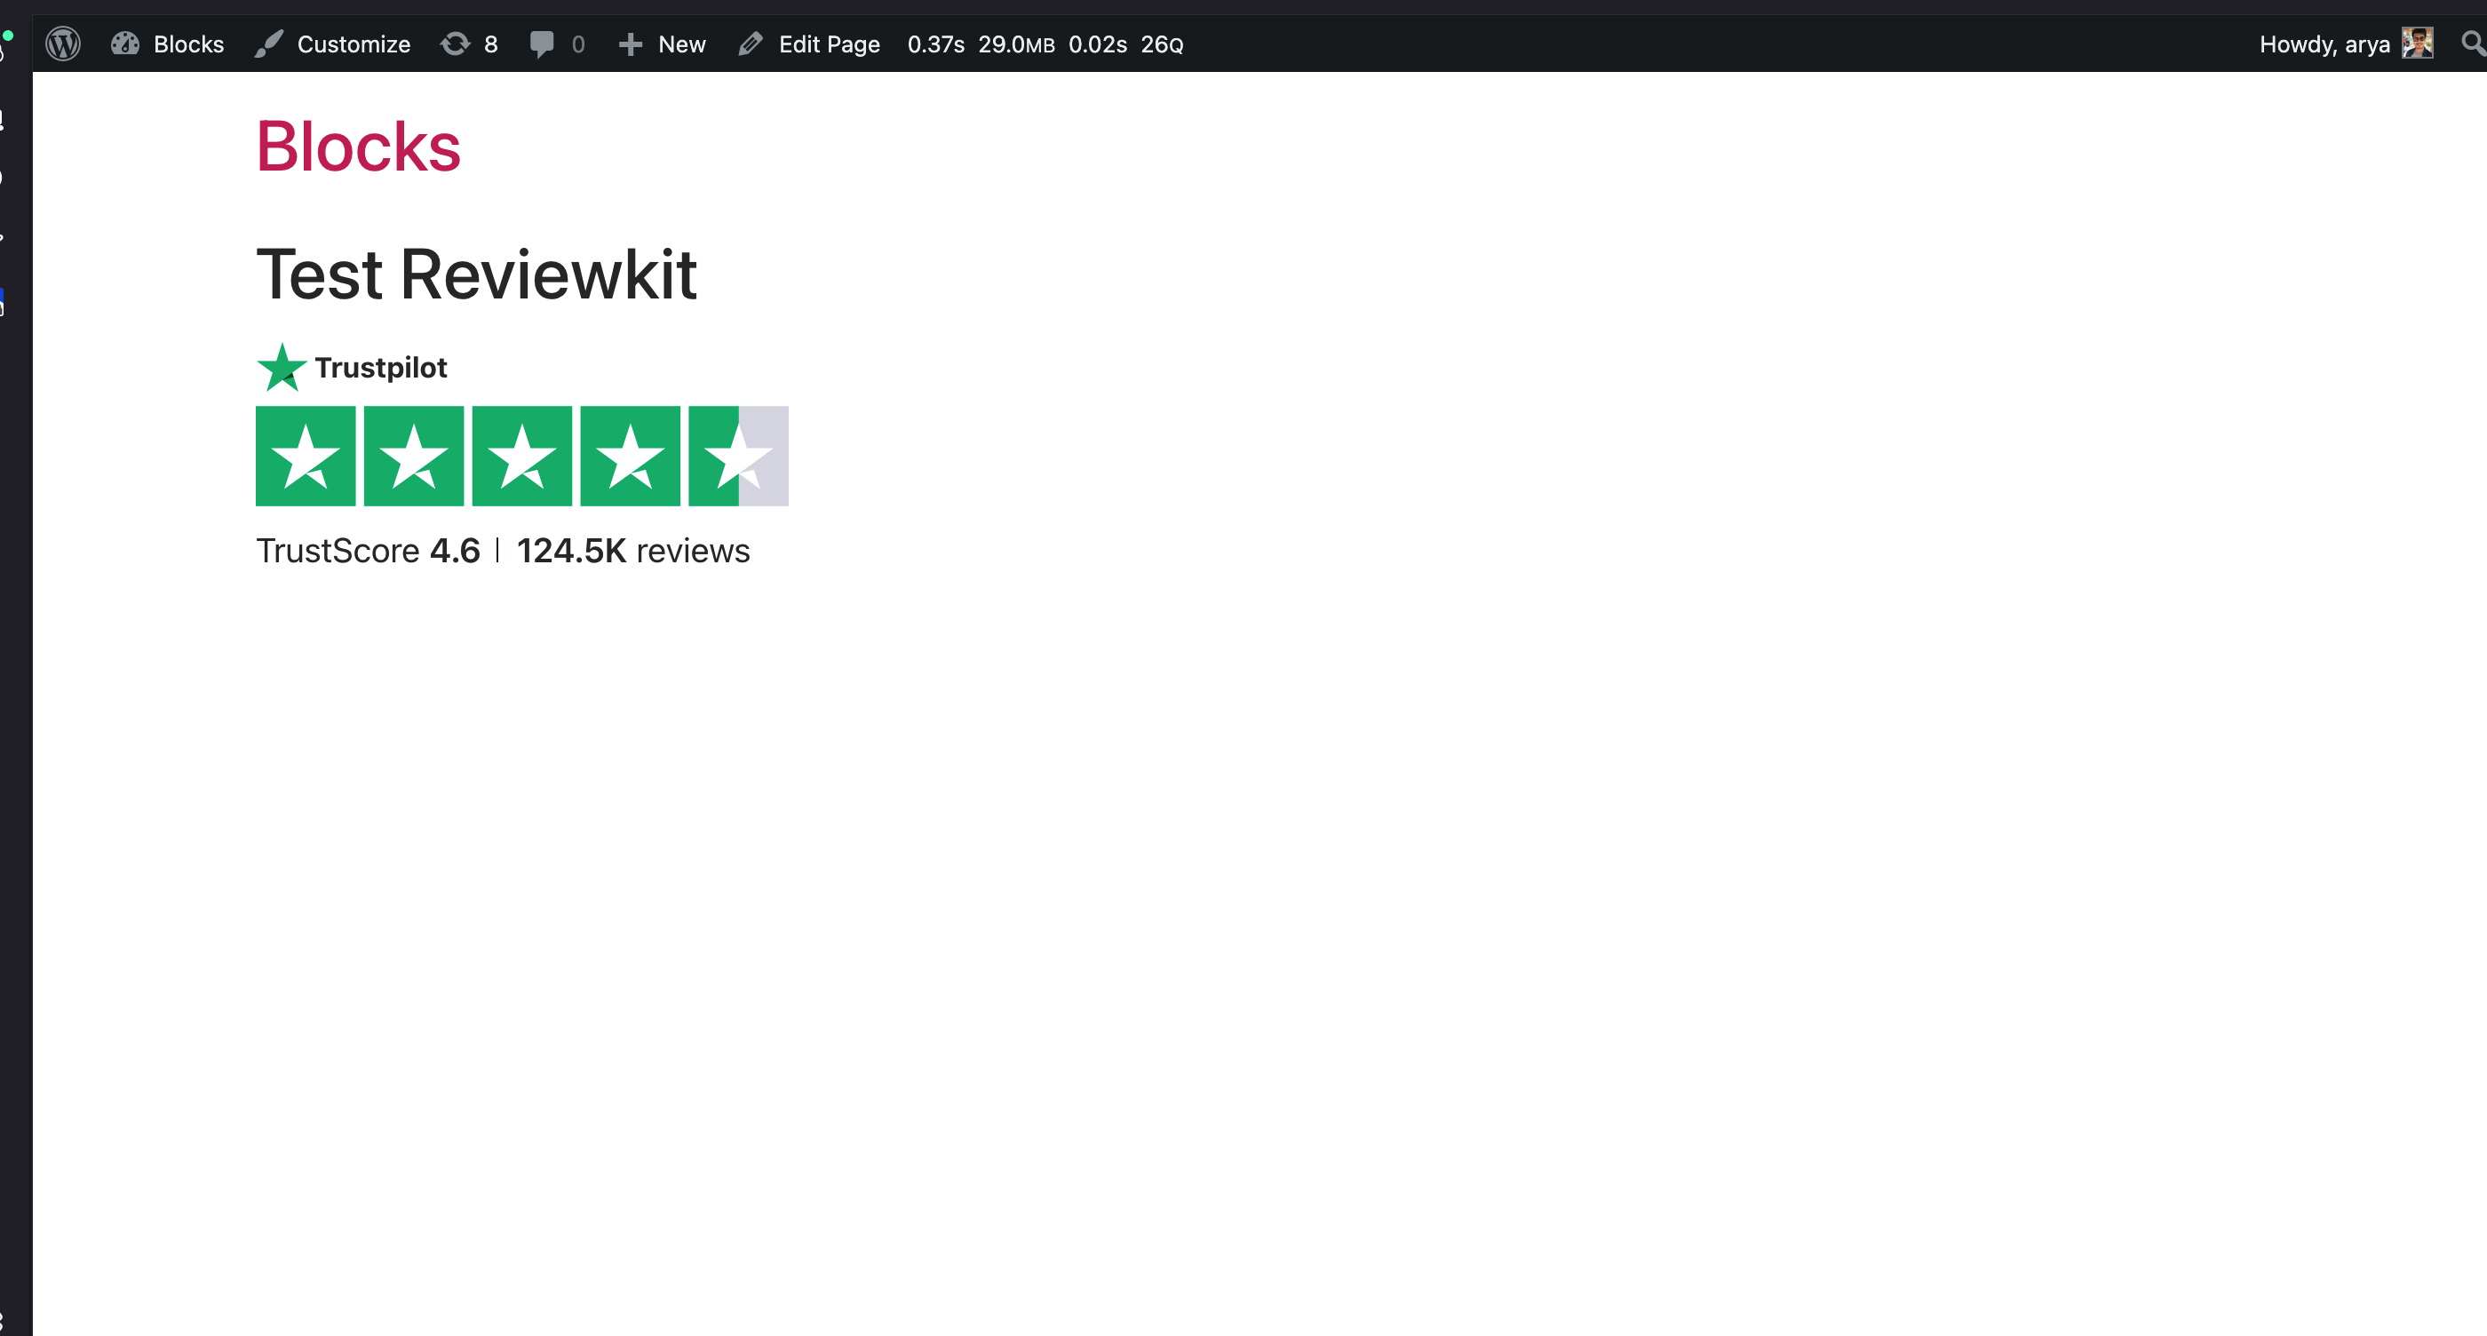Viewport: 2487px width, 1336px height.
Task: Open the Query Monitor stats menu
Action: (1045, 44)
